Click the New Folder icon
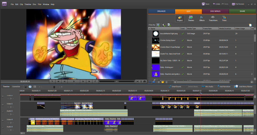This screenshot has height=135, width=257. coord(162,82)
